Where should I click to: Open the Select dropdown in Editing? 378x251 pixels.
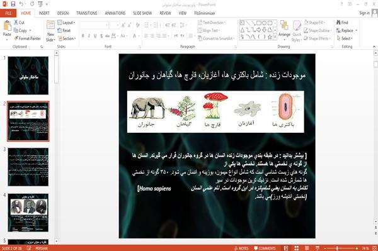point(345,38)
